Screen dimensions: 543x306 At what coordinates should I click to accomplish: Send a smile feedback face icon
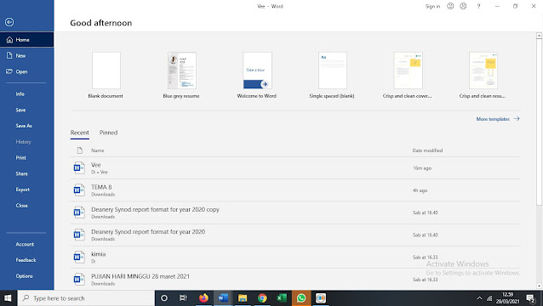pyautogui.click(x=450, y=6)
